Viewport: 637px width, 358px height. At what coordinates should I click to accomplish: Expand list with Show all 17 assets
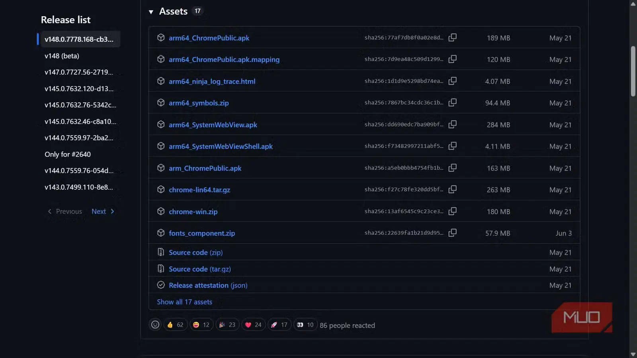coord(184,302)
